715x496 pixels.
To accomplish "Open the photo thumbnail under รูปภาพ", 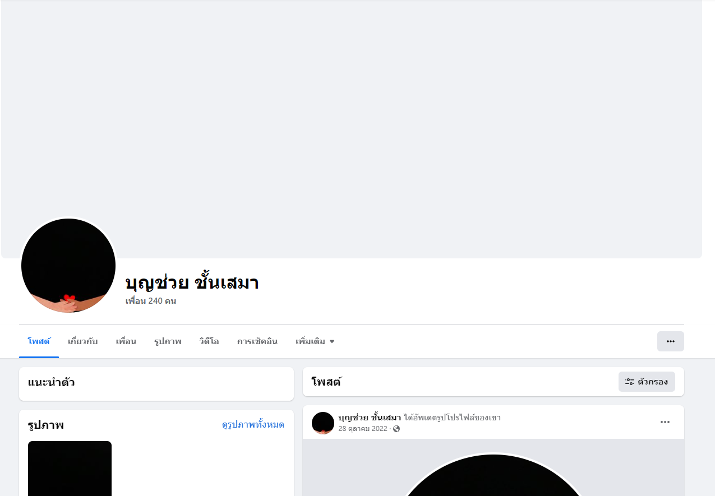I will point(70,469).
